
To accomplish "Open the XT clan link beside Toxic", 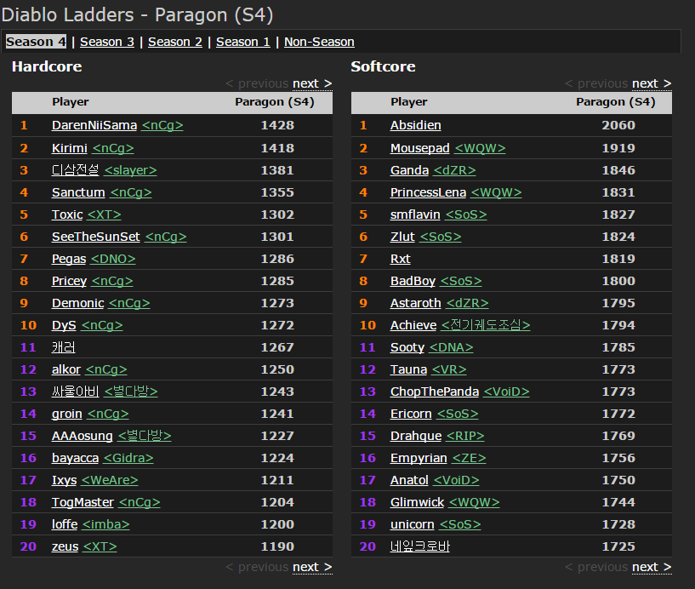I will point(104,214).
